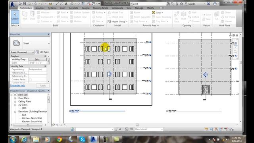
Task: Switch to the Structure ribbon tab
Action: (40, 8)
